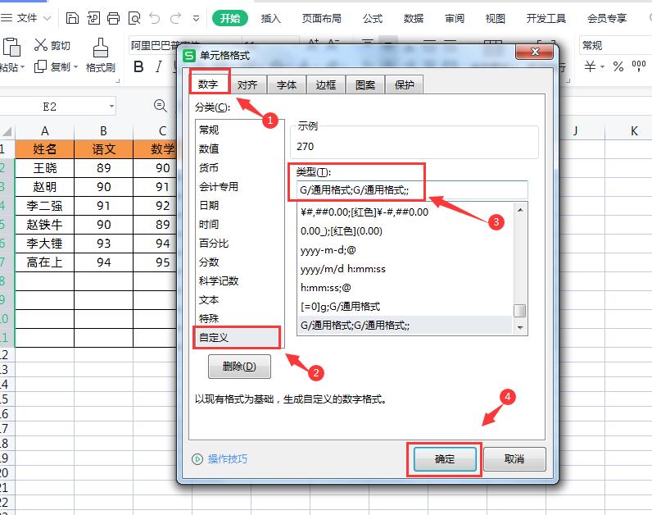Choose 常规 in the category list
Image resolution: width=652 pixels, height=515 pixels.
click(x=239, y=130)
